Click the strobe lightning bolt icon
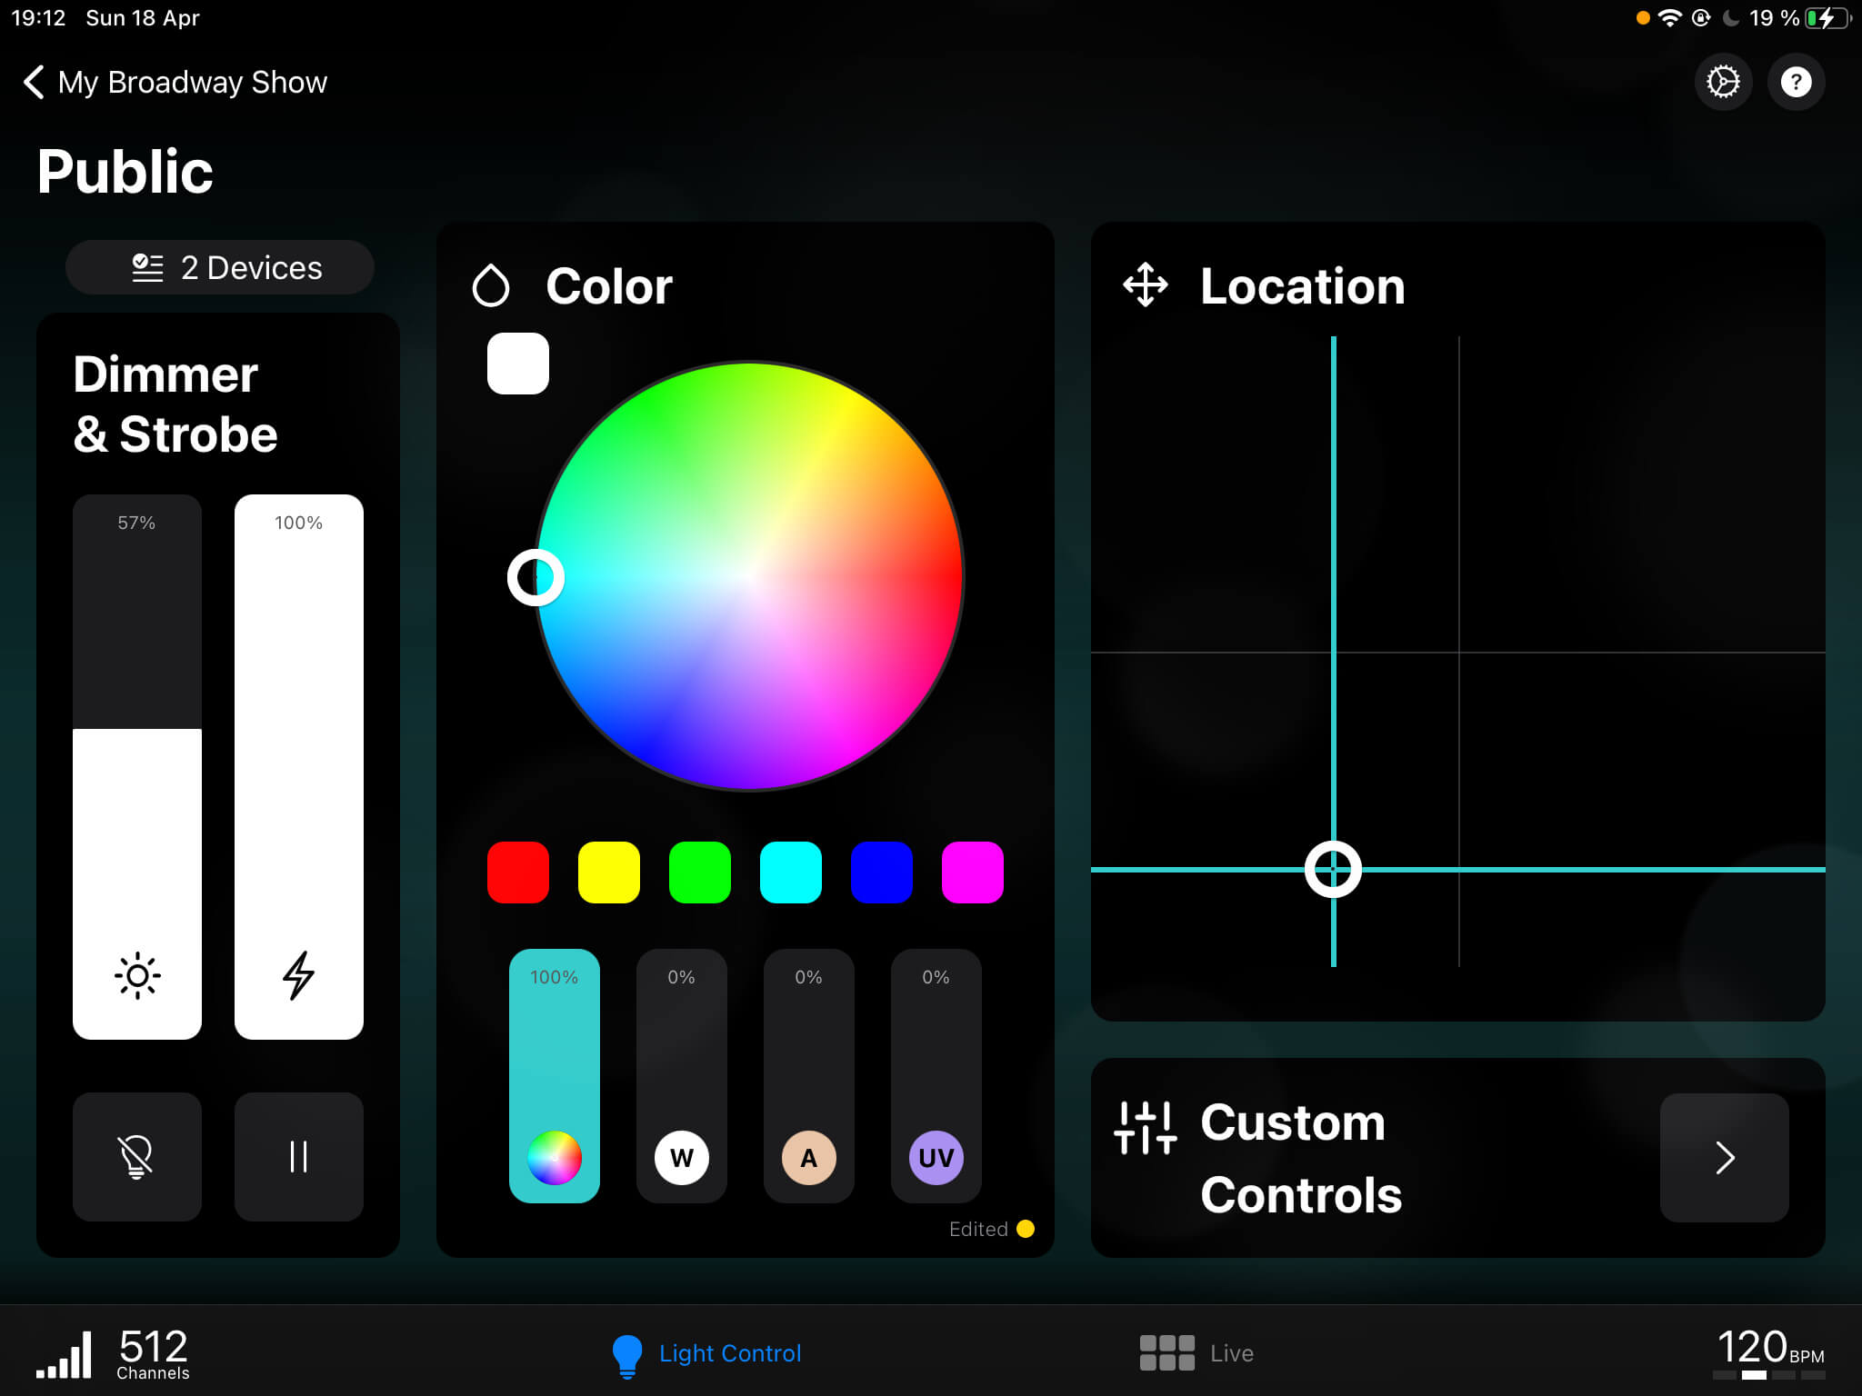 pos(298,975)
